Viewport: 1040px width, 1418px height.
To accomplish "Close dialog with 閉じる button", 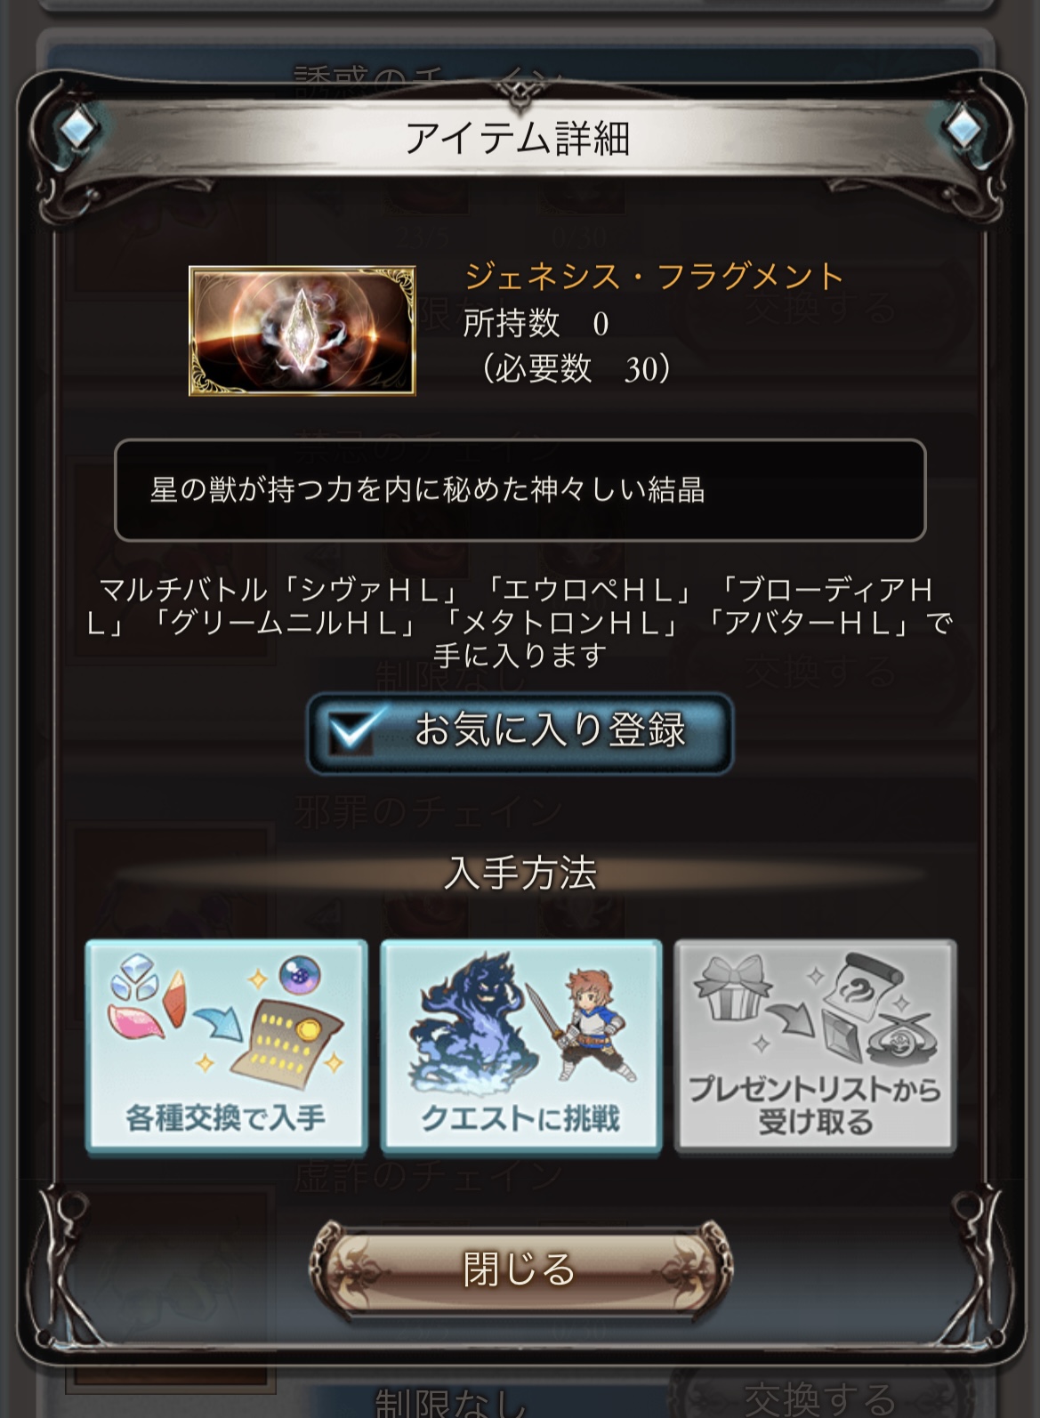I will tap(520, 1269).
